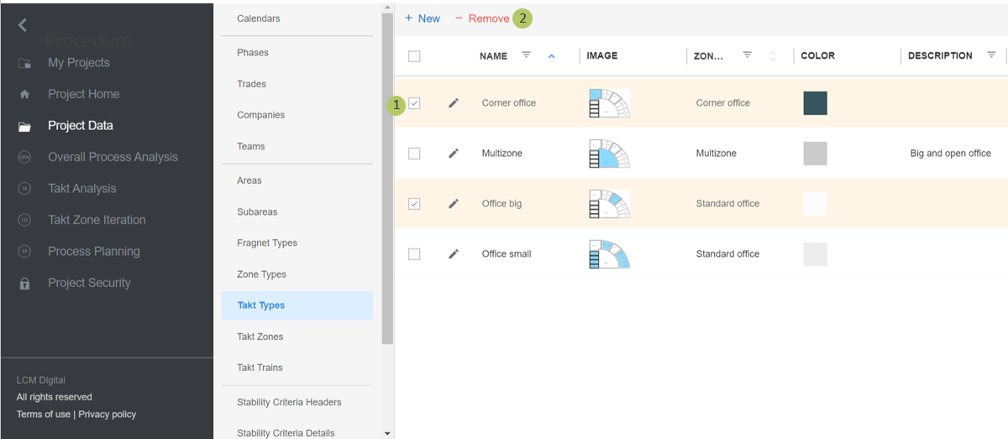This screenshot has height=439, width=1008.
Task: Click Remove to delete selected types
Action: [x=482, y=18]
